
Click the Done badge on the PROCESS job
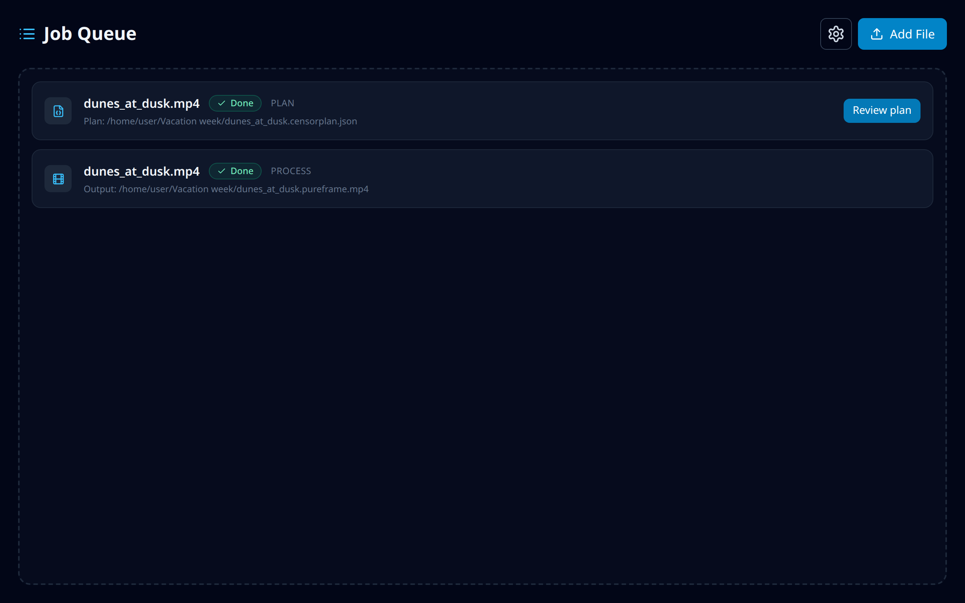(235, 171)
